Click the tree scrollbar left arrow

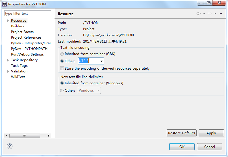click(x=6, y=136)
